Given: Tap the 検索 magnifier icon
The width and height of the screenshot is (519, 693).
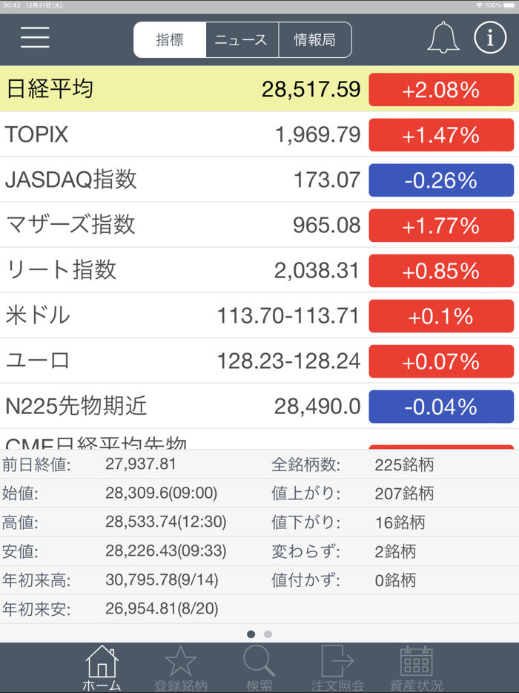Looking at the screenshot, I should click(x=259, y=663).
